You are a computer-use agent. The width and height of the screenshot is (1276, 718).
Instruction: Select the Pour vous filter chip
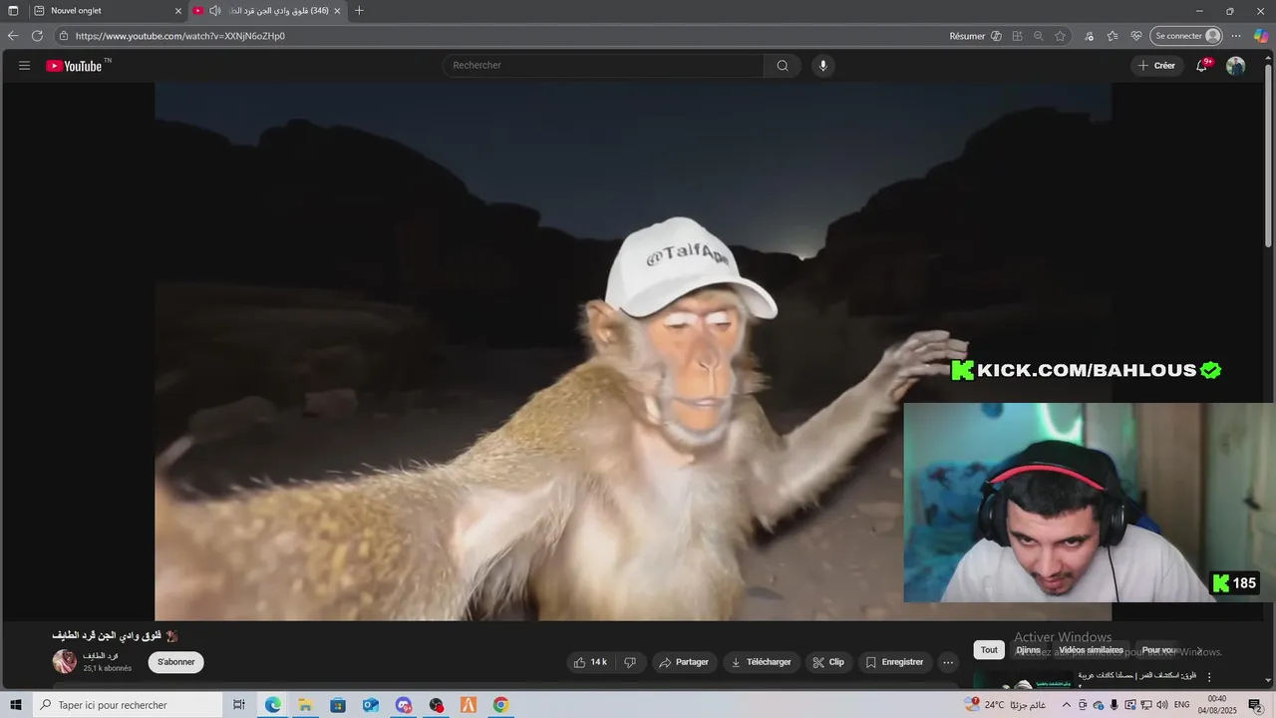[1158, 650]
